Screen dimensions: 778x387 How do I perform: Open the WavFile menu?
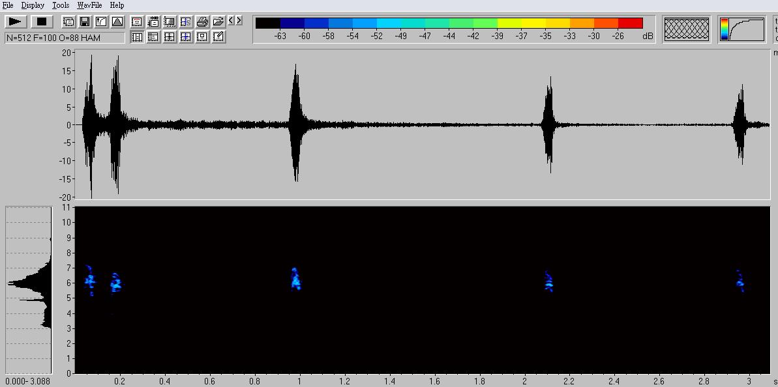tap(89, 5)
